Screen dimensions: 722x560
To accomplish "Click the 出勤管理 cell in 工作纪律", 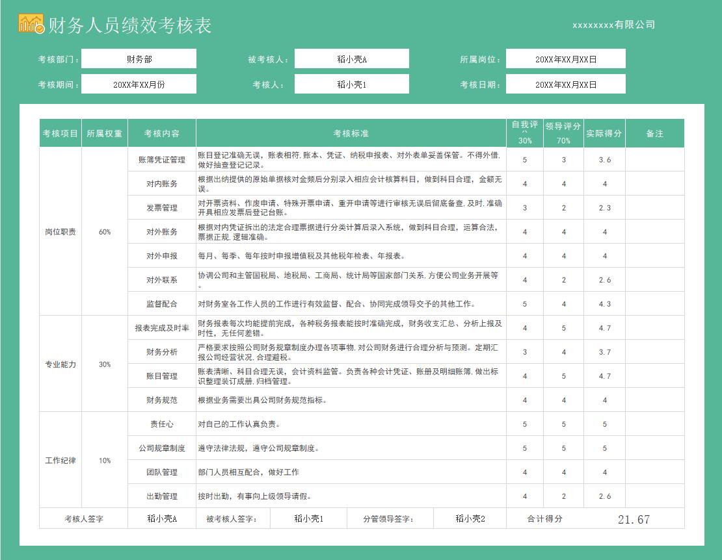I will 162,496.
